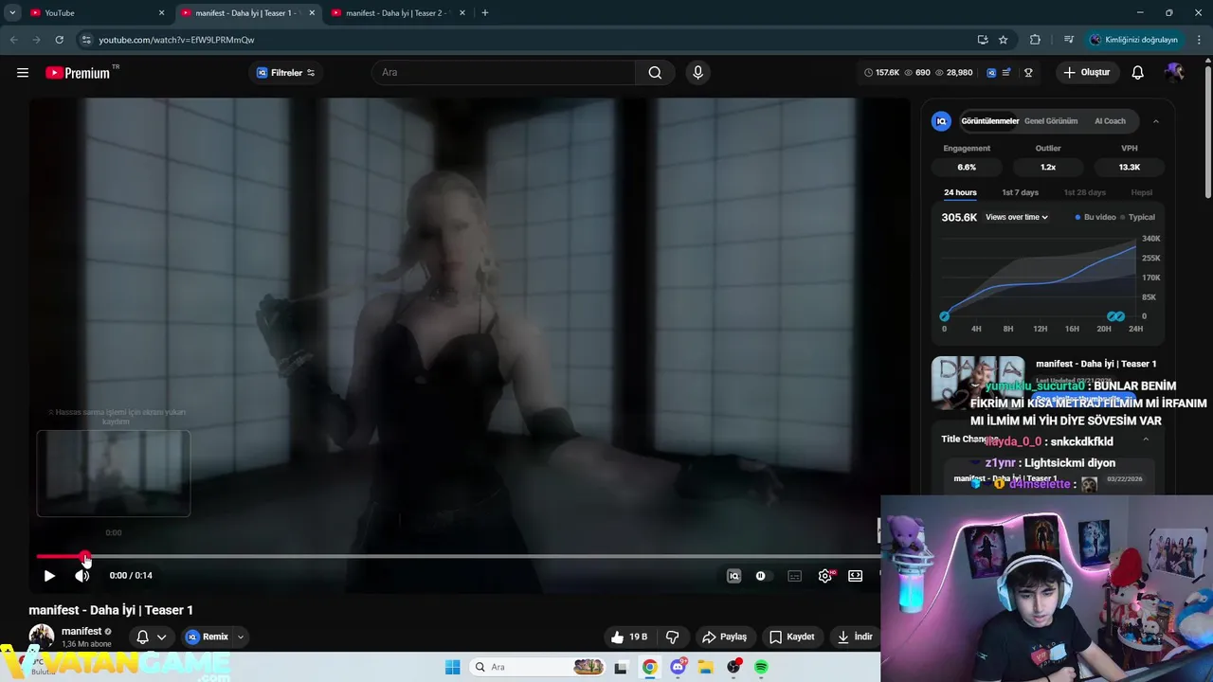This screenshot has width=1213, height=682.
Task: Click the marker at the chart's 0 hour
Action: pos(944,316)
